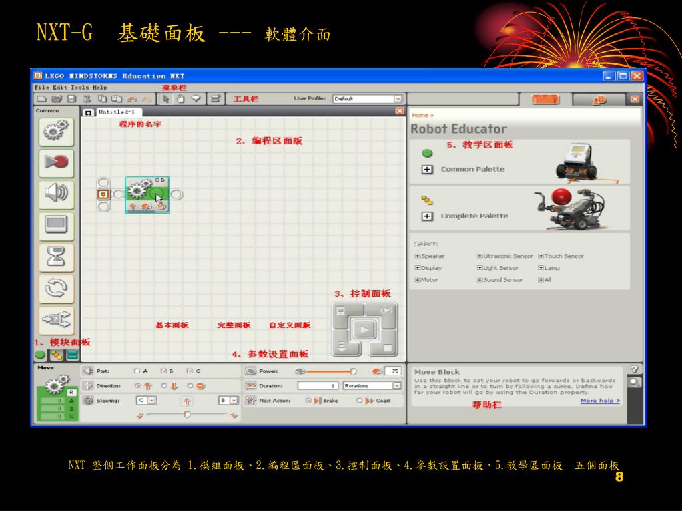Viewport: 682px width, 511px height.
Task: Adjust the Steering slider
Action: click(187, 415)
